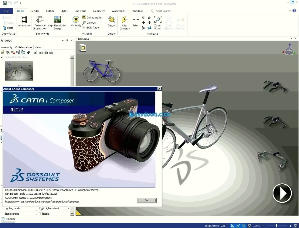This screenshot has height=228, width=299.
Task: Toggle the BOM Table checkbox
Action: pos(84,28)
